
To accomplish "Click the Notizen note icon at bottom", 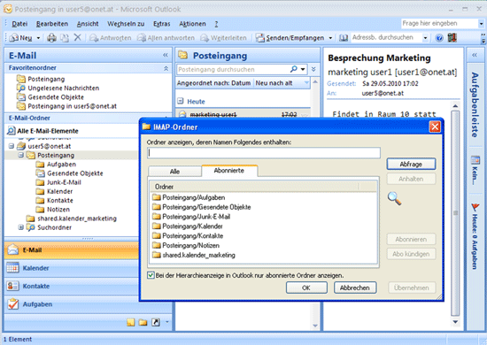I will [131, 322].
